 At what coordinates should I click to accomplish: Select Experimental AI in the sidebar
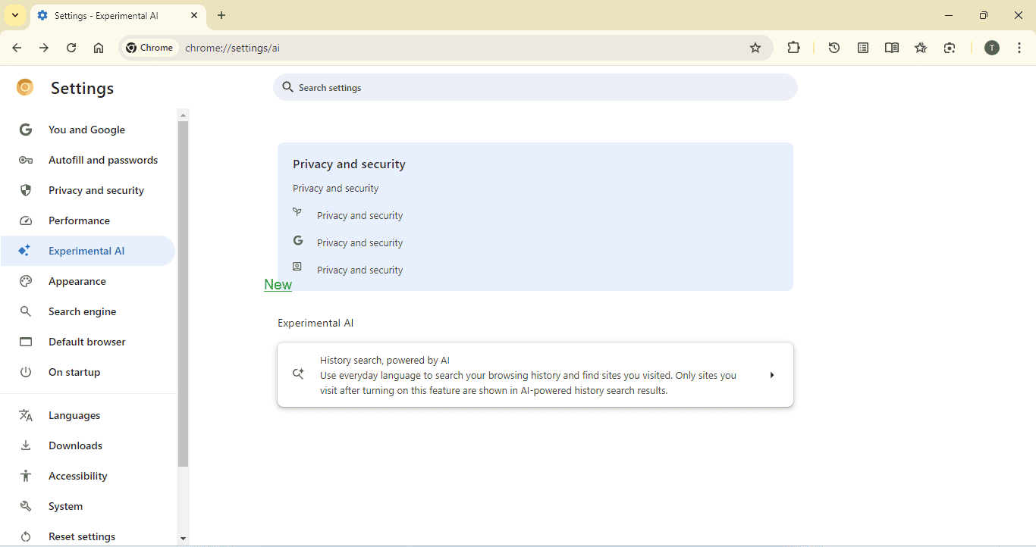(x=87, y=251)
